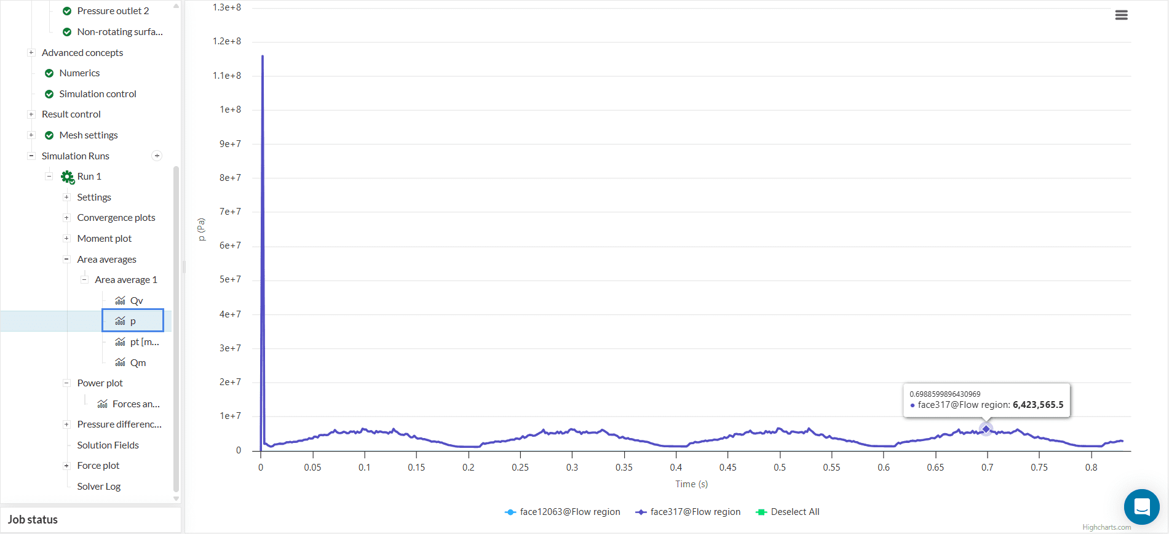Click the pt plot chart icon
The height and width of the screenshot is (534, 1169).
click(x=121, y=342)
